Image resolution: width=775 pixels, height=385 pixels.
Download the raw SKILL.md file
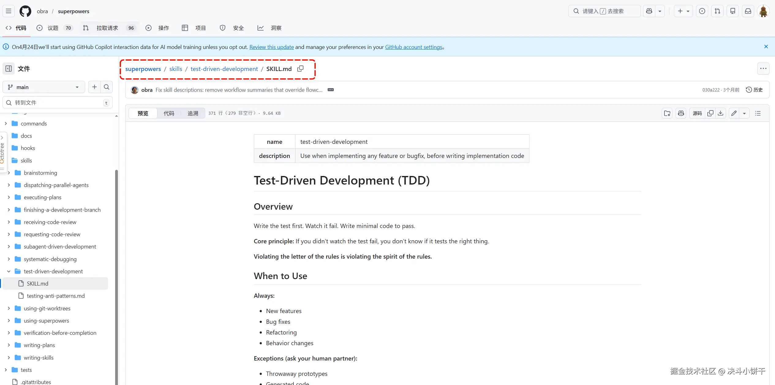pyautogui.click(x=720, y=113)
